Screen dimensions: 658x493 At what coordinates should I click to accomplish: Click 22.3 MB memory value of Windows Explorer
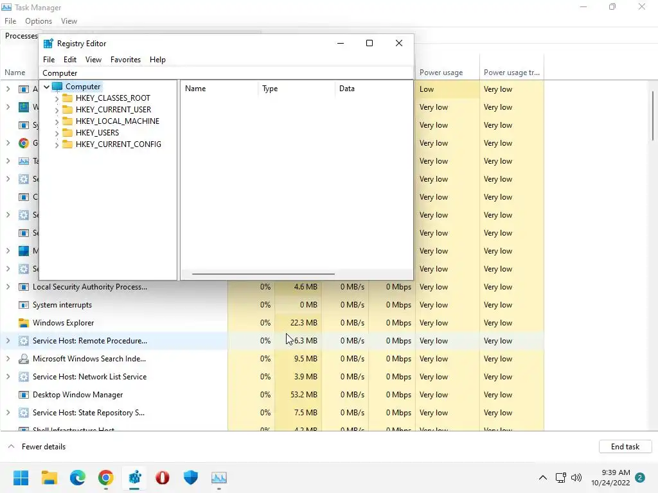click(303, 323)
